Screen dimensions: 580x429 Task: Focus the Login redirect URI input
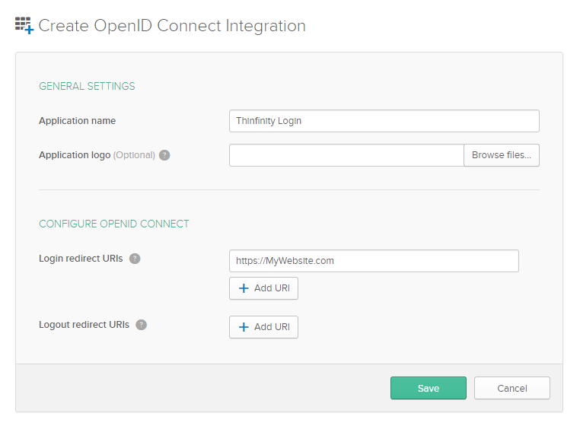pyautogui.click(x=374, y=261)
